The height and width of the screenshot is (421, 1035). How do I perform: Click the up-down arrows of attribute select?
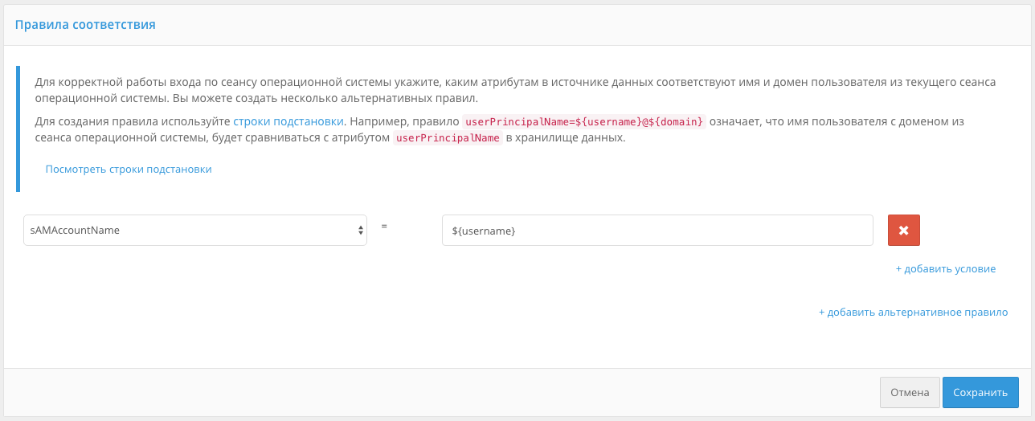coord(360,231)
